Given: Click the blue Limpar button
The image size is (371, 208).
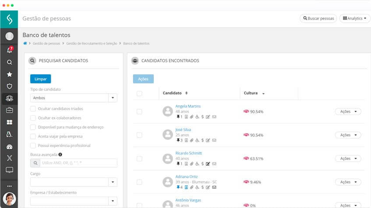Looking at the screenshot, I should [x=40, y=79].
